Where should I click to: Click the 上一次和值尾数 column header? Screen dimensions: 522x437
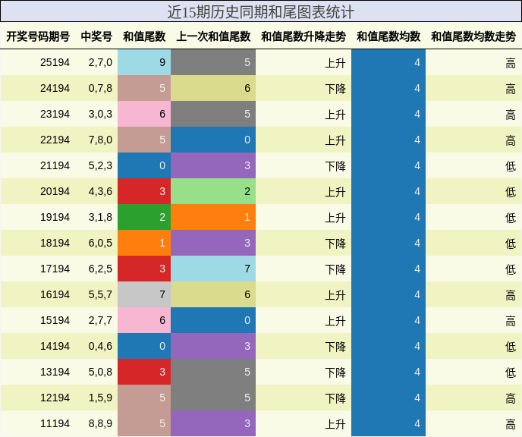point(213,36)
